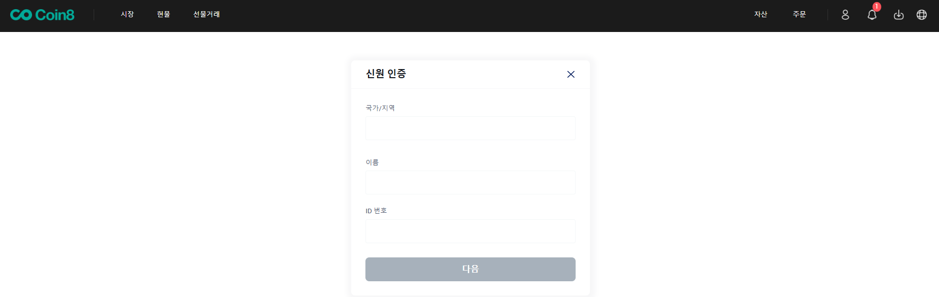939x297 pixels.
Task: Open the 시장 menu
Action: tap(127, 14)
